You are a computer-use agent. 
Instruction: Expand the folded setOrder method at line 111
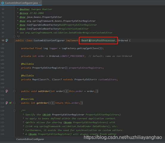tap(14, 91)
